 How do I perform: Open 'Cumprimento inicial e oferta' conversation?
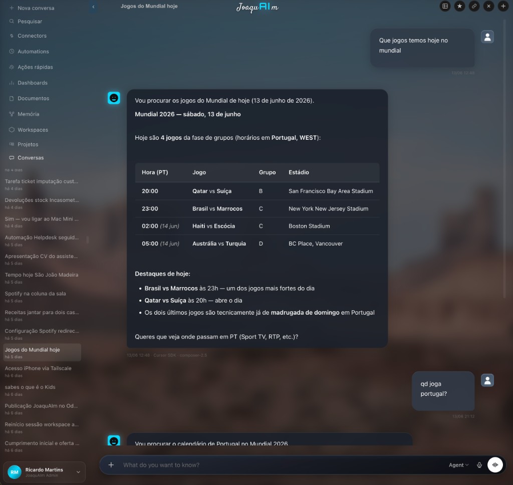coord(42,446)
